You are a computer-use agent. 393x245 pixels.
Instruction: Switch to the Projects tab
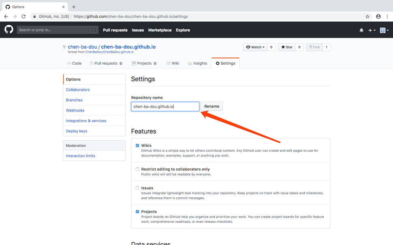(x=145, y=63)
